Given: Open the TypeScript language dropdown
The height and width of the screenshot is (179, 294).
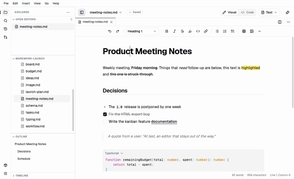Looking at the screenshot, I should (114, 153).
